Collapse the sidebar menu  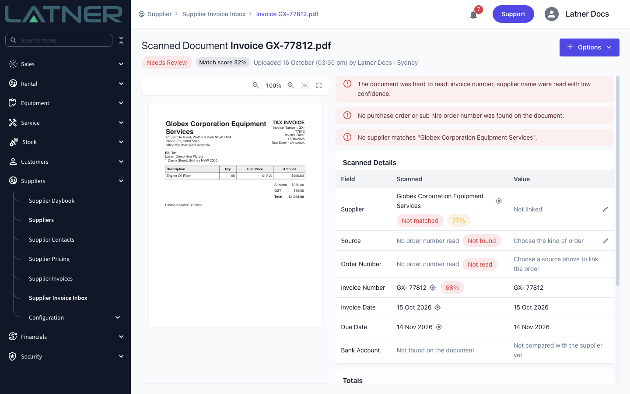pos(121,40)
